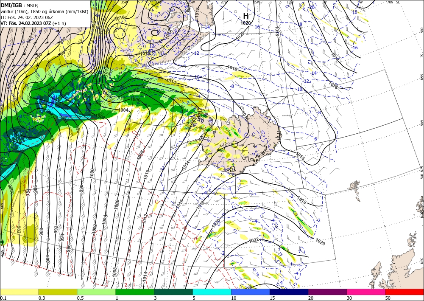Click the '25W' longitude label
Image resolution: width=424 pixels, height=301 pixels.
tap(191, 2)
